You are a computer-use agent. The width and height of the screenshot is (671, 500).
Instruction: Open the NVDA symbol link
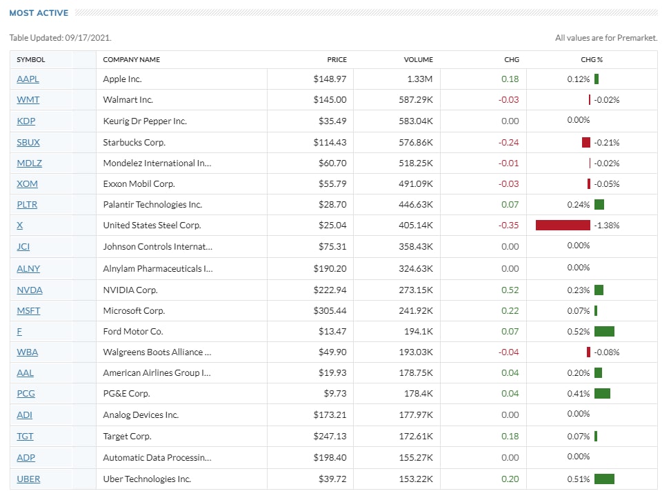30,290
